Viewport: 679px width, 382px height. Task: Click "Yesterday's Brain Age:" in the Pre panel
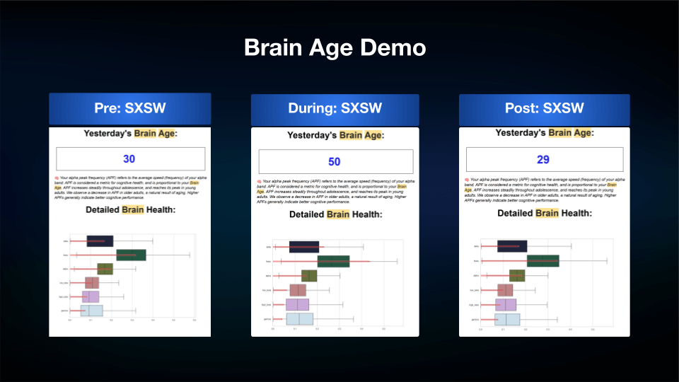coord(130,134)
